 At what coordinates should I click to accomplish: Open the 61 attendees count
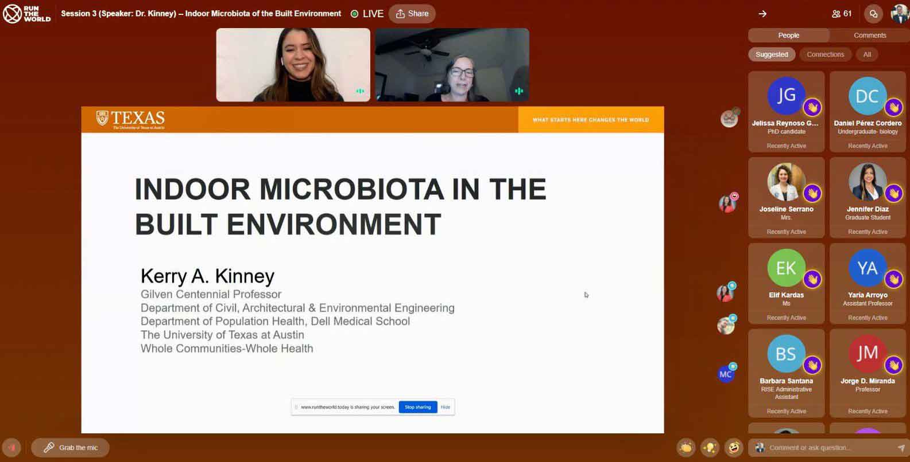(842, 14)
